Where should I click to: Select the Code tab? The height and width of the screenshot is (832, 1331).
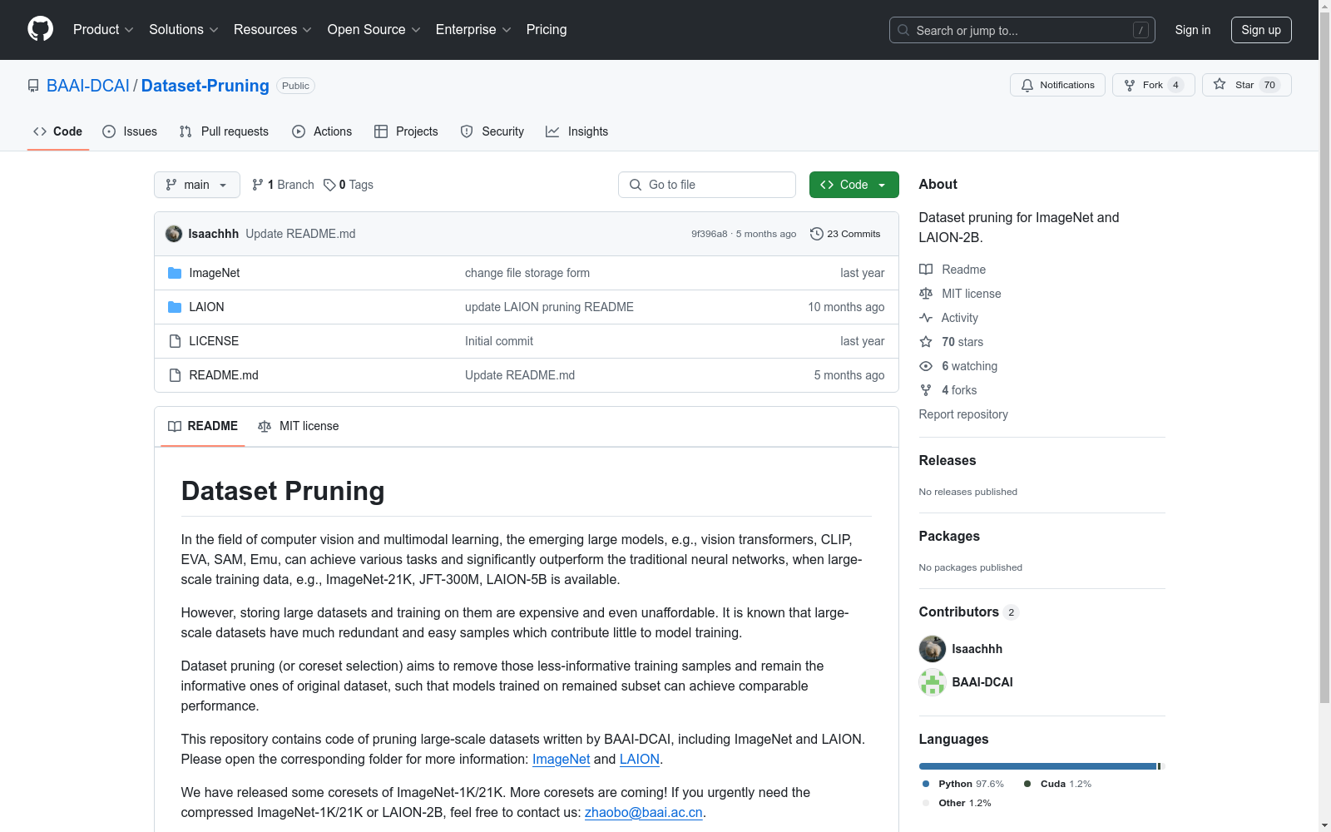click(58, 131)
